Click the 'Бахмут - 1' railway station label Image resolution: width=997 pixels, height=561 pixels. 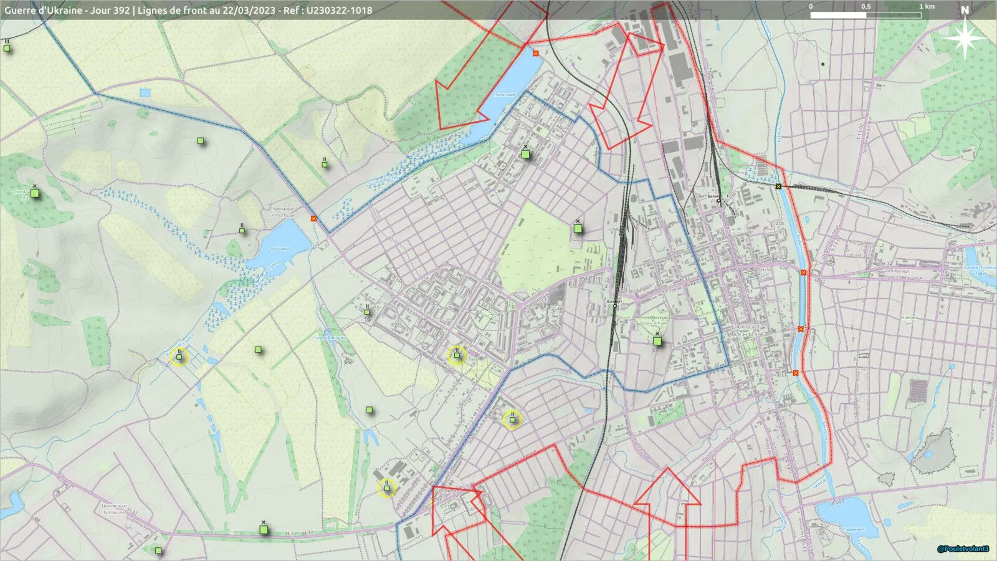coord(718,196)
